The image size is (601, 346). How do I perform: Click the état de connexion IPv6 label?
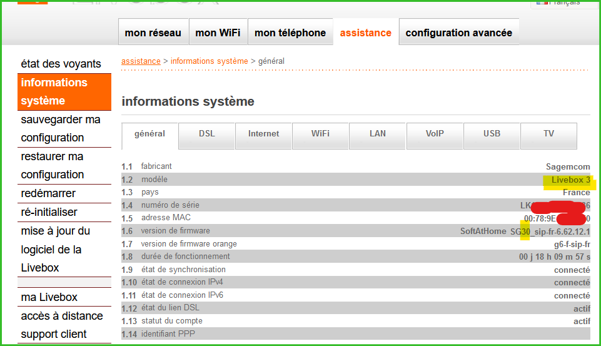click(x=182, y=295)
